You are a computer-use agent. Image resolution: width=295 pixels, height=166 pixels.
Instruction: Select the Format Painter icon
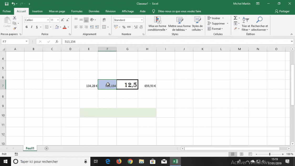point(15,28)
